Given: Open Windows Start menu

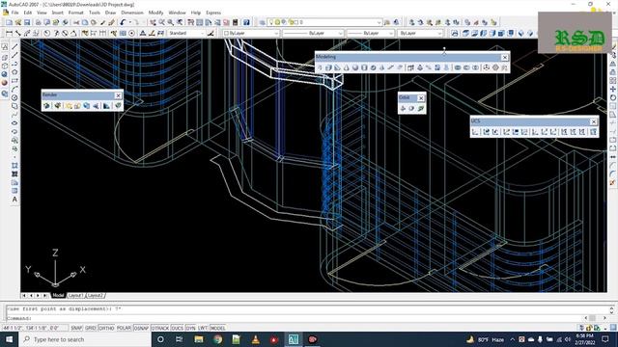Looking at the screenshot, I should click(9, 339).
